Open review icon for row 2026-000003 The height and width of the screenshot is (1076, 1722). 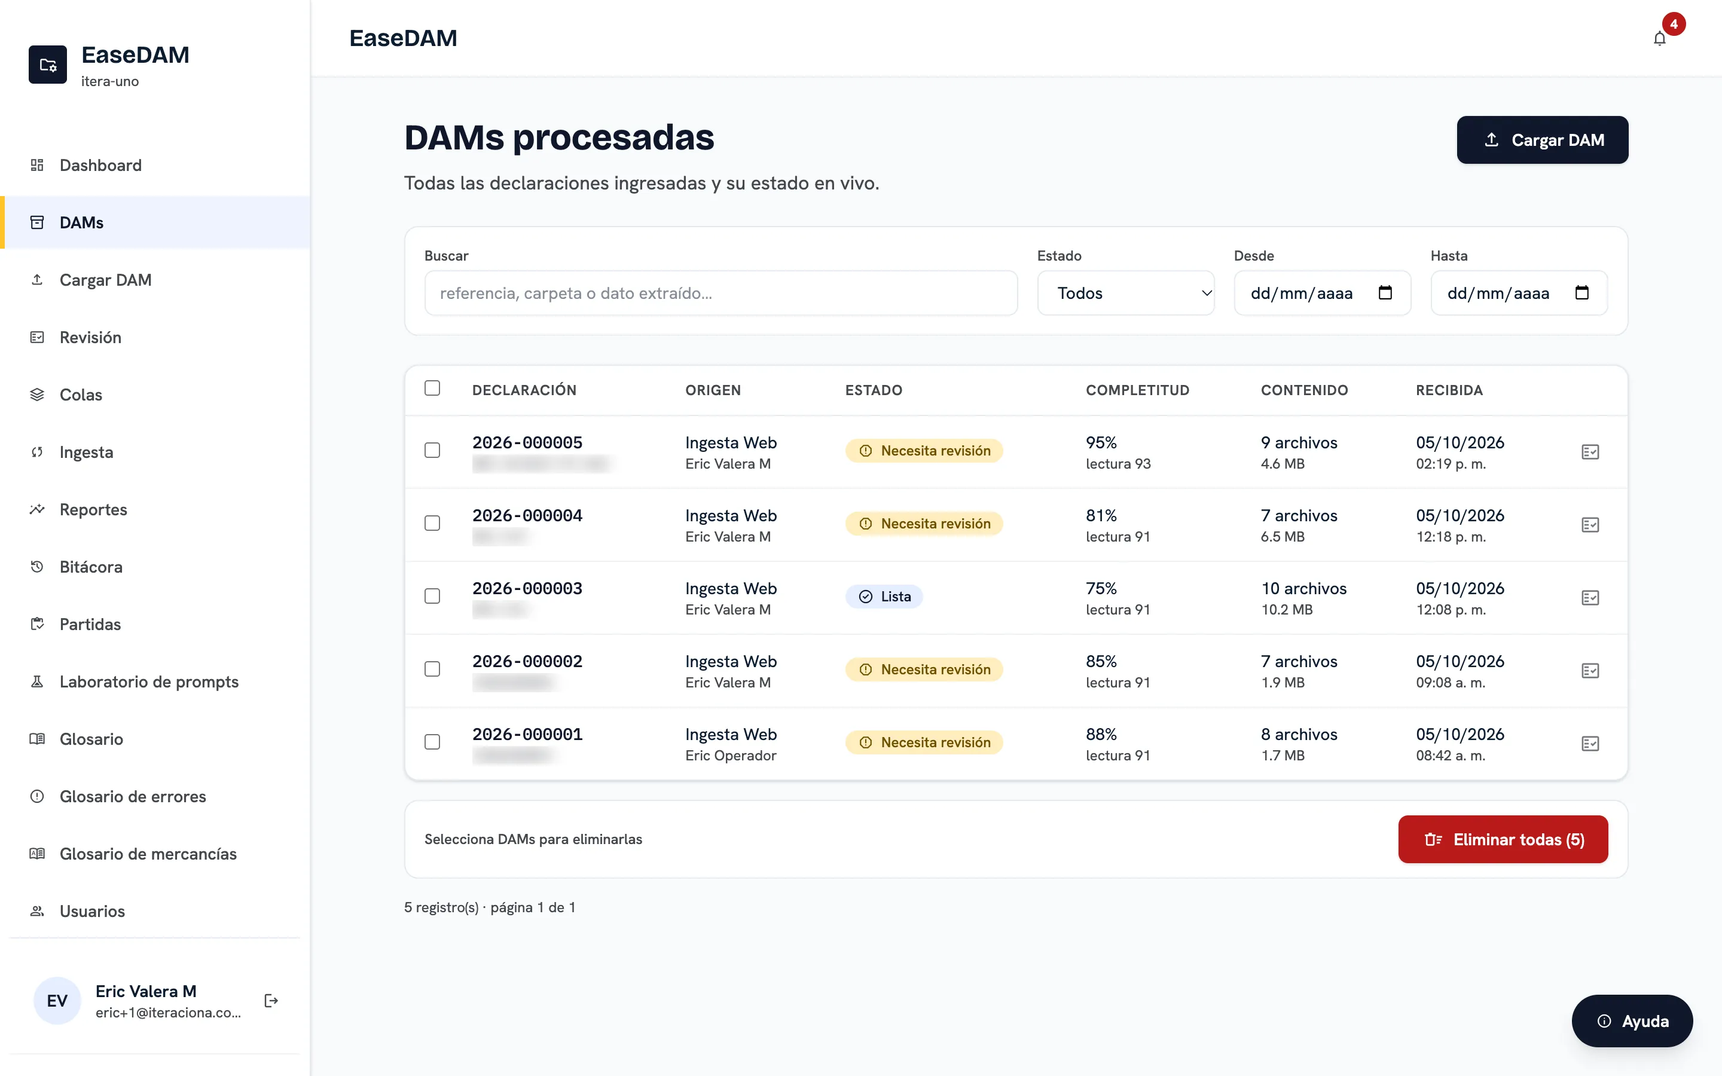[x=1590, y=598]
